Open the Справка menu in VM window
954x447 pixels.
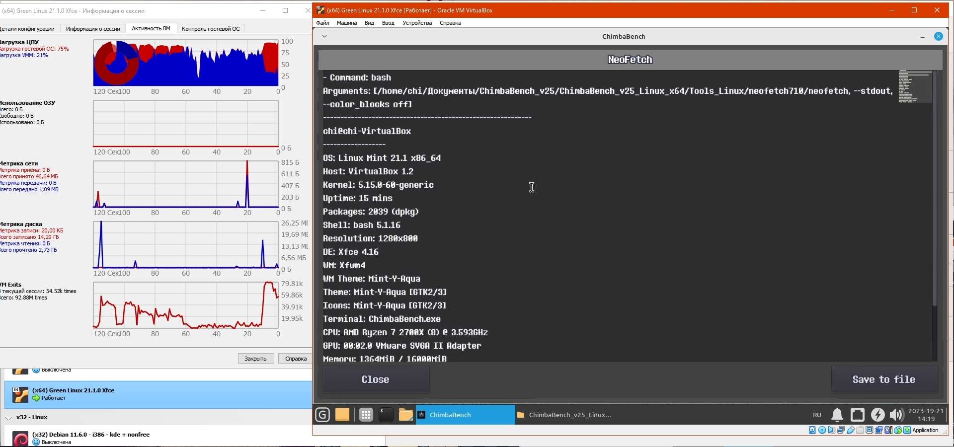[x=451, y=23]
